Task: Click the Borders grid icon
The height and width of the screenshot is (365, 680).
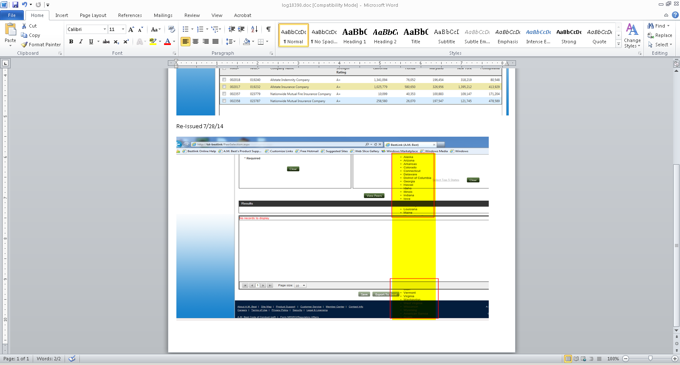Action: [x=261, y=42]
